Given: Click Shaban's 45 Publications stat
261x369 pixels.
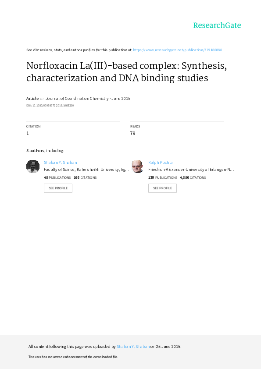Looking at the screenshot, I should (x=57, y=177).
